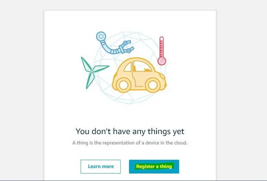
Task: Click the robotic arm's gripper claw
Action: (x=127, y=47)
